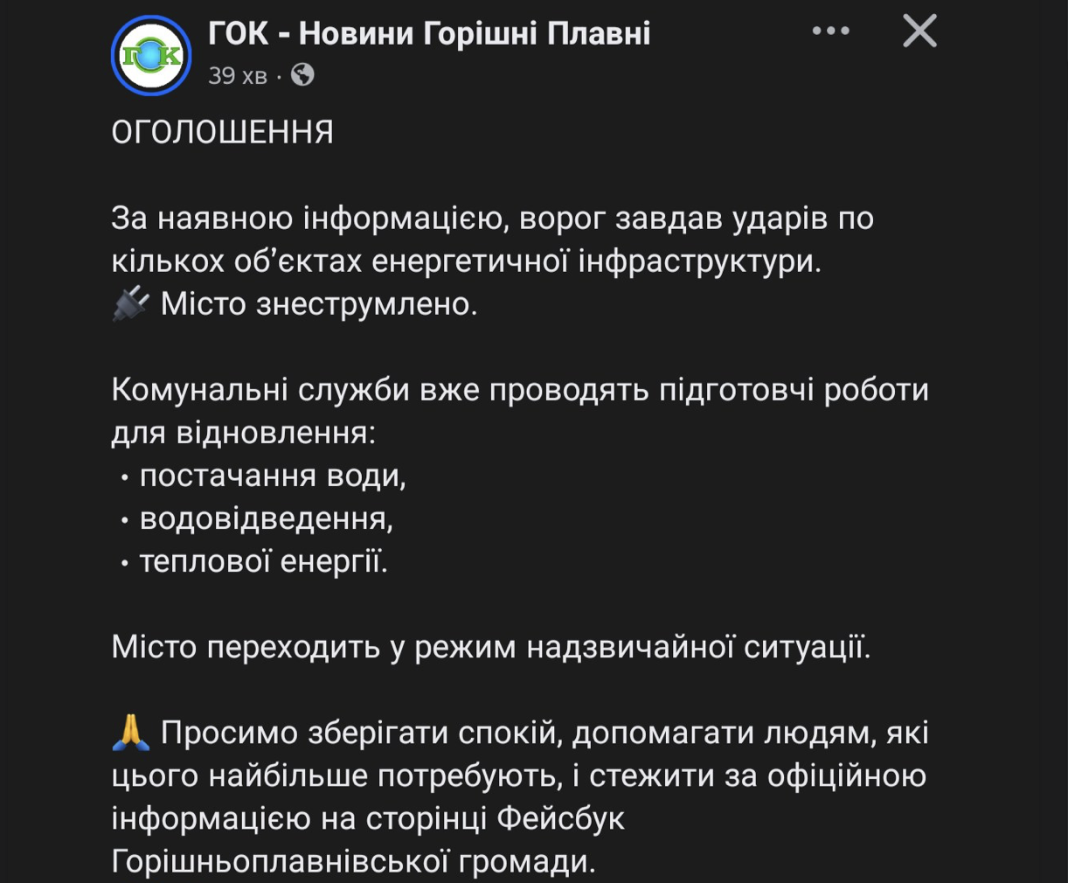
Task: Select the bullet item водовідведення
Action: point(267,518)
